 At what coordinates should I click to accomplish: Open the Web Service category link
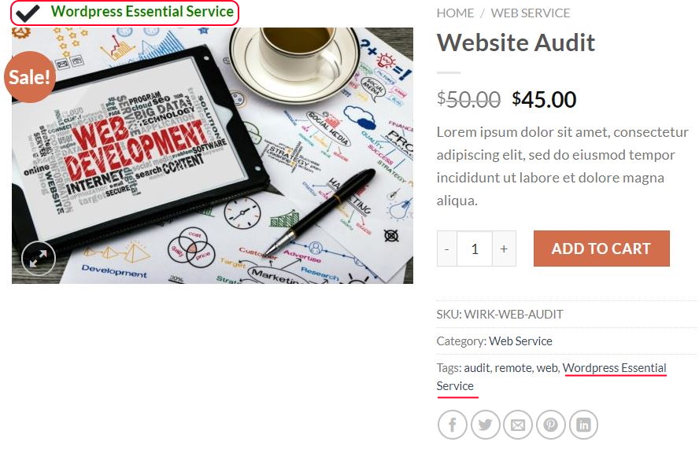click(520, 341)
